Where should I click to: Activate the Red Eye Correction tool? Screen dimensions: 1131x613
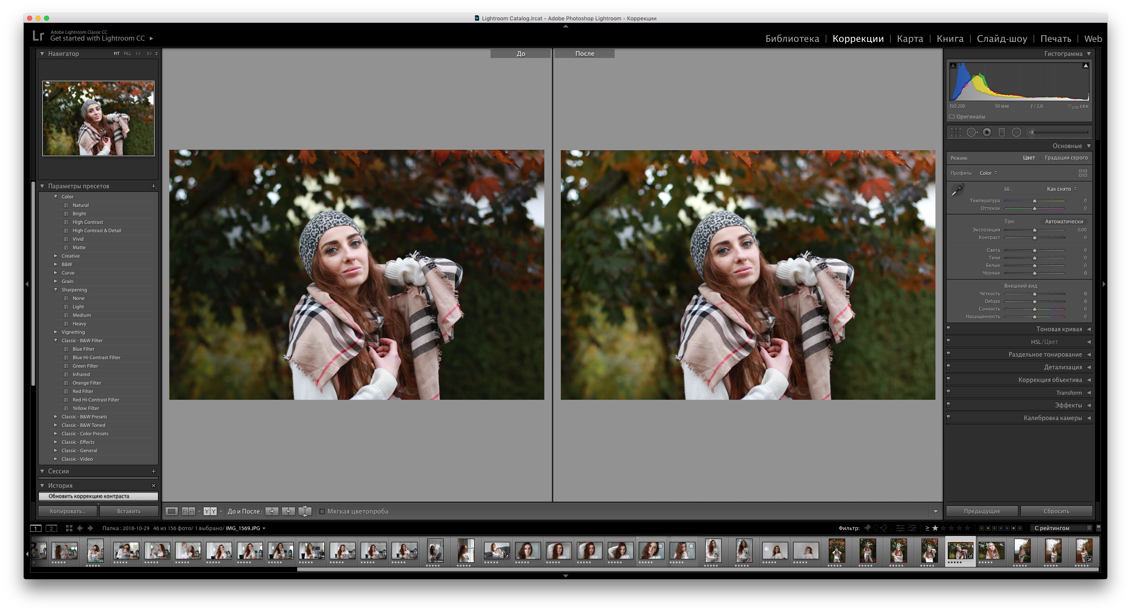coord(987,132)
